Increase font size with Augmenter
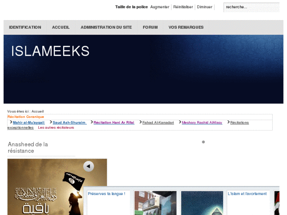The width and height of the screenshot is (287, 215). pyautogui.click(x=160, y=7)
